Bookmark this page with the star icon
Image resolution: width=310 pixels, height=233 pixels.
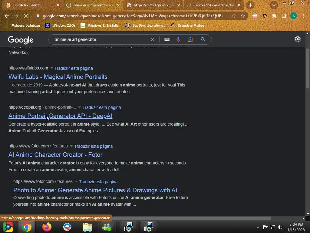tap(243, 16)
